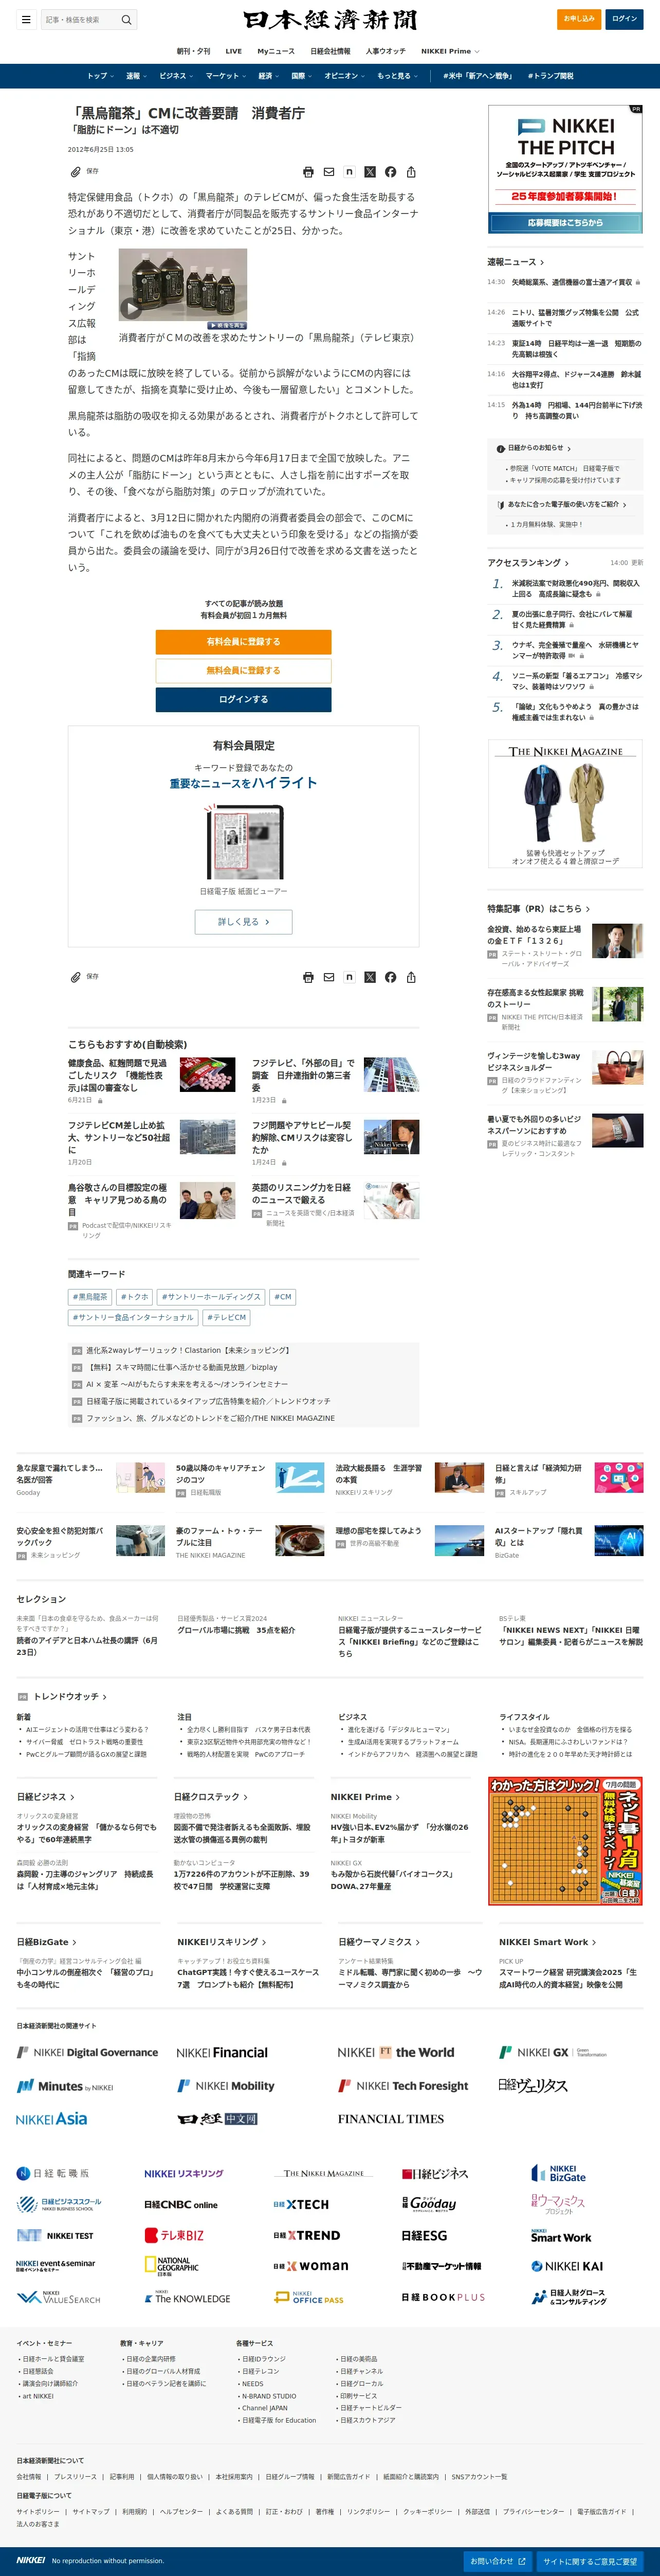Open the 朝刊・夕刊 menu item

[194, 51]
